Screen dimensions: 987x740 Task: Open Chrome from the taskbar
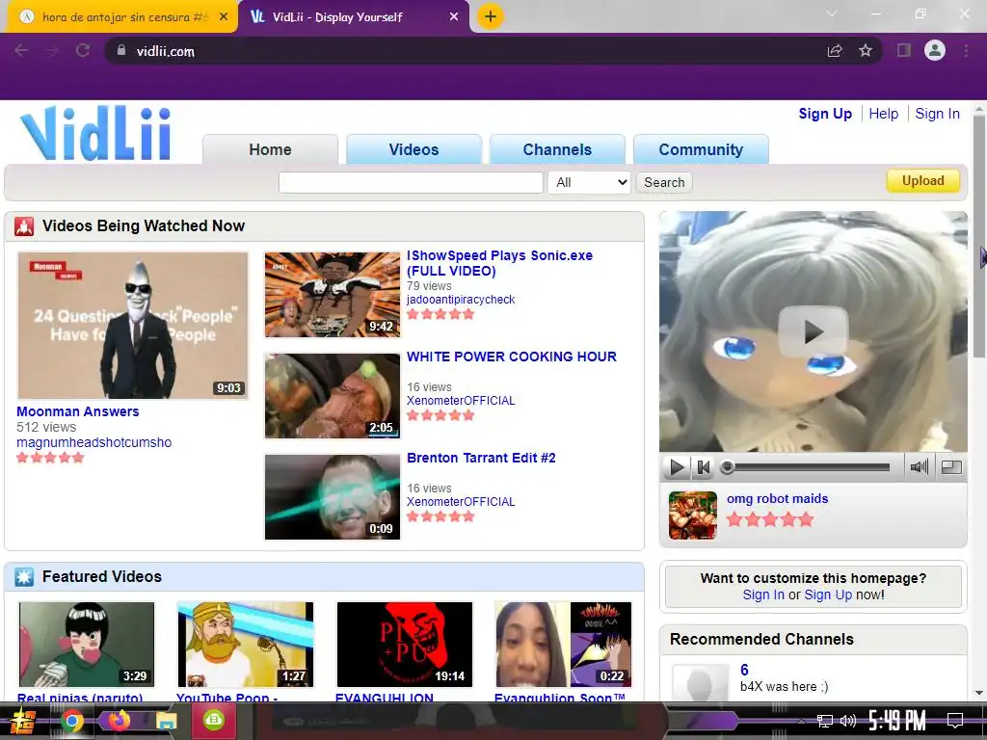[x=71, y=721]
